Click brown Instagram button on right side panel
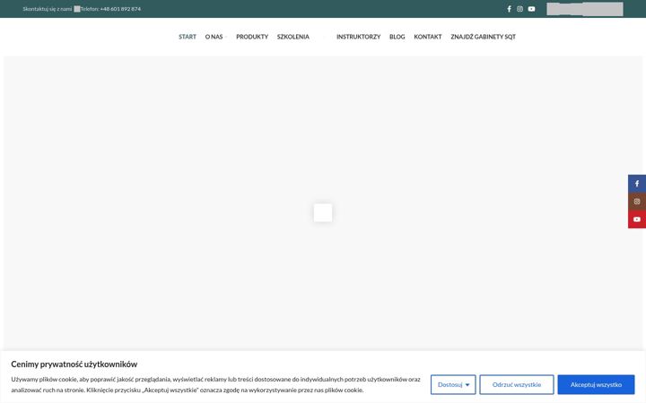The image size is (646, 403). (637, 201)
